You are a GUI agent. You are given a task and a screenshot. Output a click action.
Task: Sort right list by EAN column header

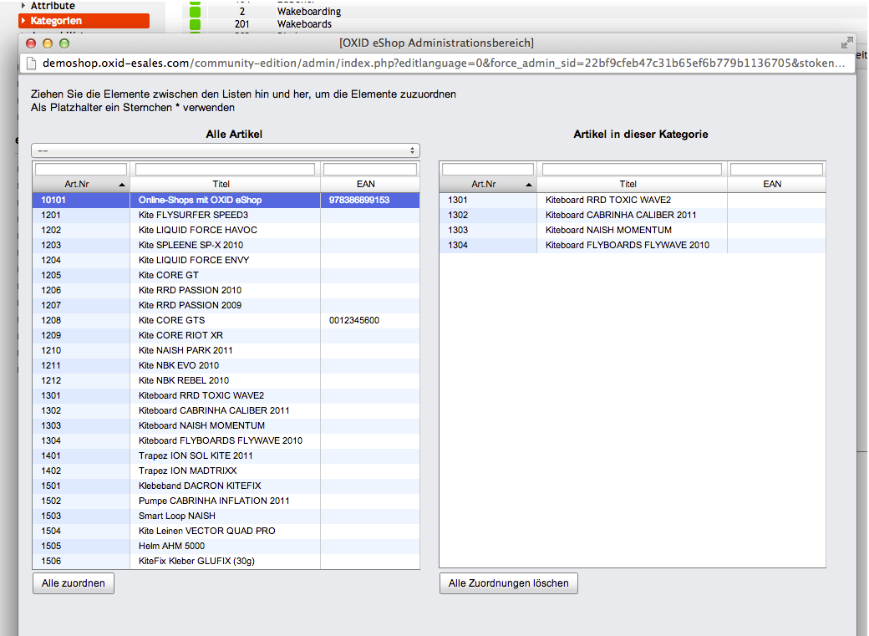(772, 184)
